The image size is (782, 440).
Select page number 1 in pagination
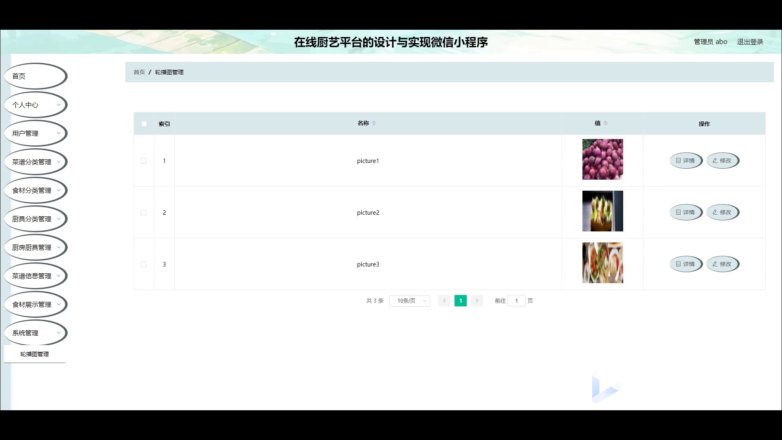click(461, 301)
